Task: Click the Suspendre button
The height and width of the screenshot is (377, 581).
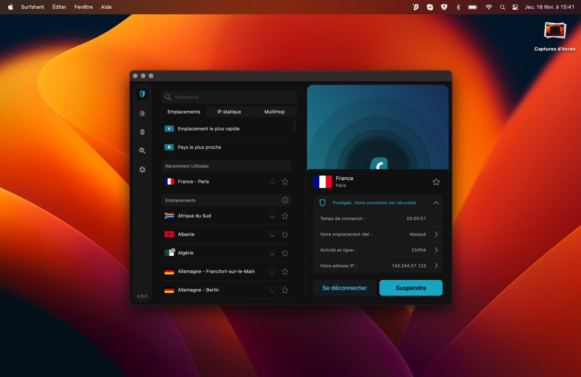Action: (x=411, y=288)
